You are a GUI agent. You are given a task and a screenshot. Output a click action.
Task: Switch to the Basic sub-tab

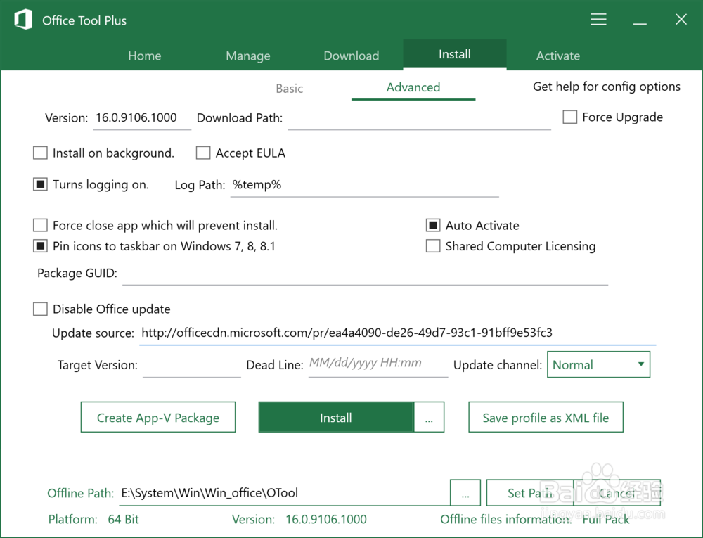(289, 89)
